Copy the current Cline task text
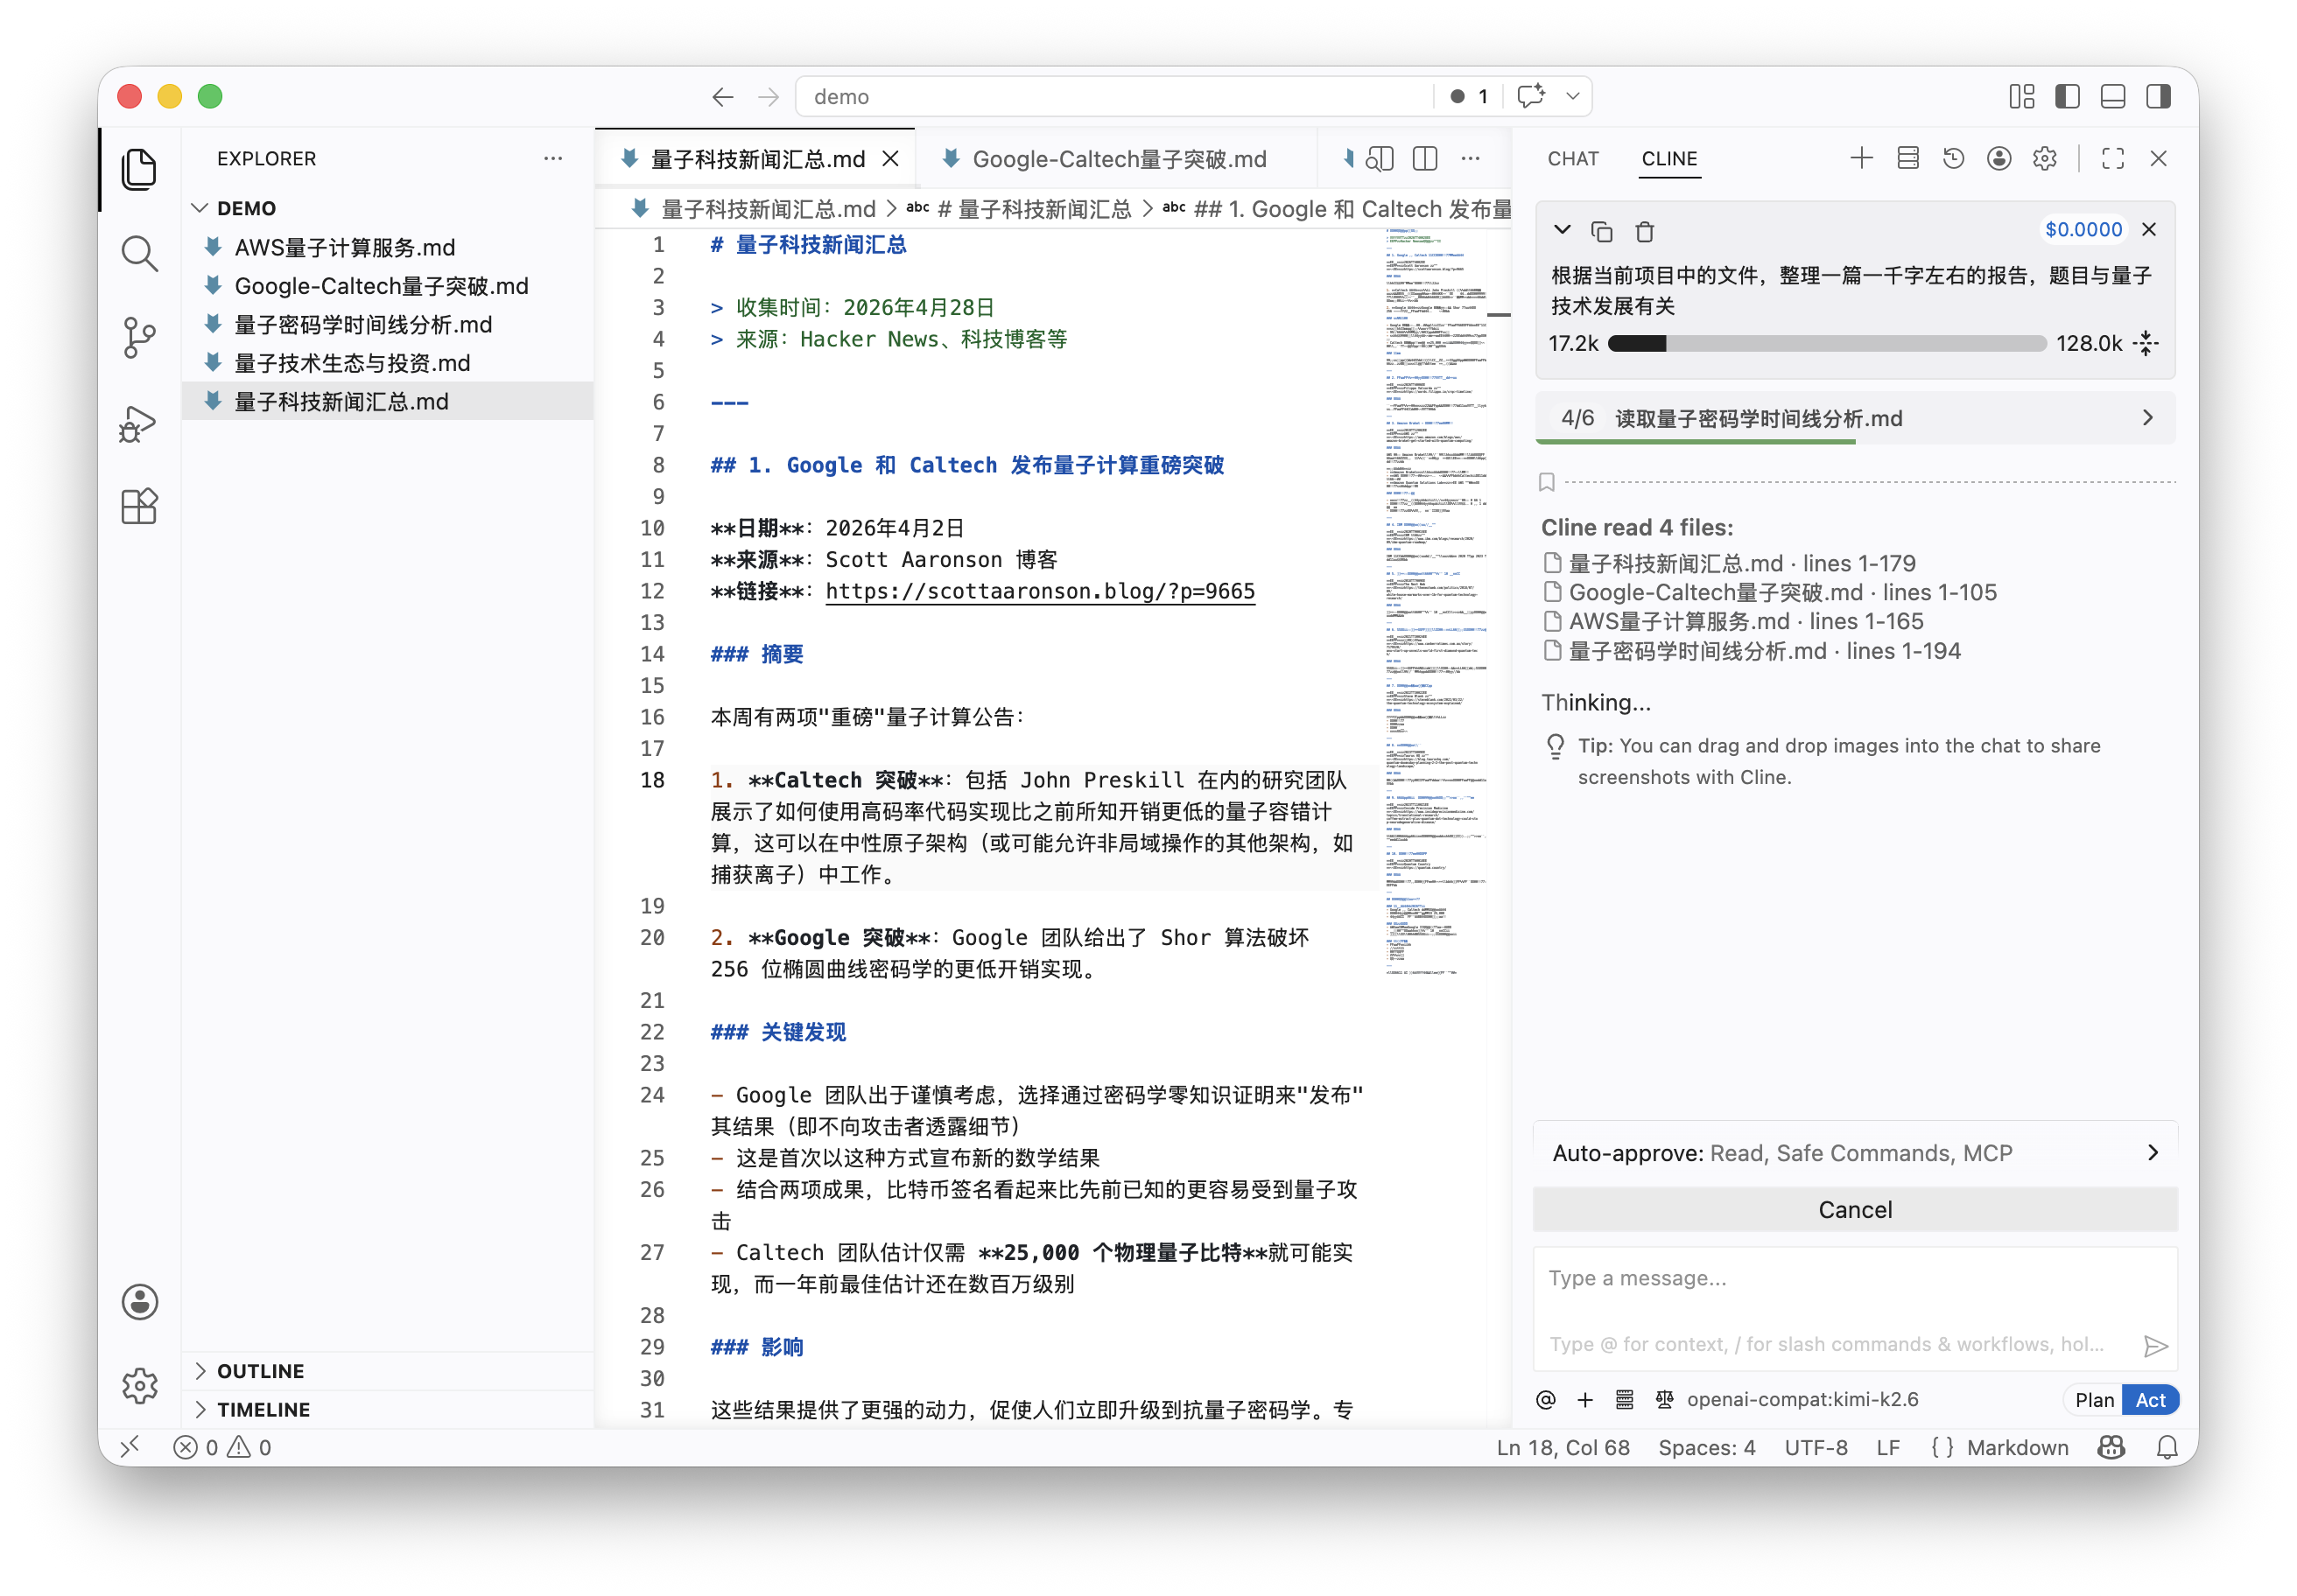 pos(1602,231)
